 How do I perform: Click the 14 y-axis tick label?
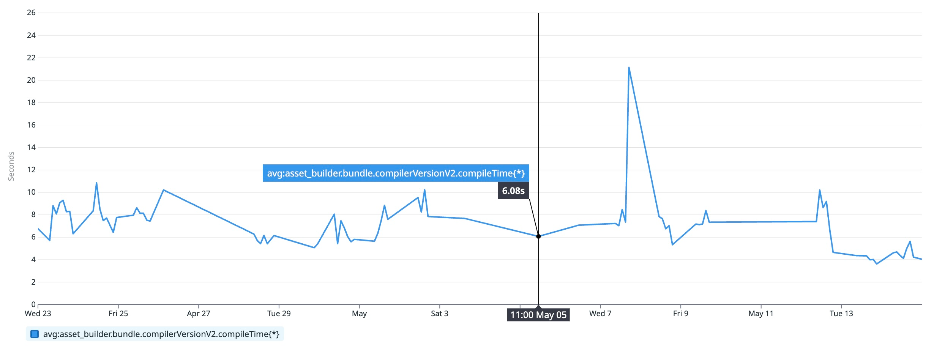(31, 147)
